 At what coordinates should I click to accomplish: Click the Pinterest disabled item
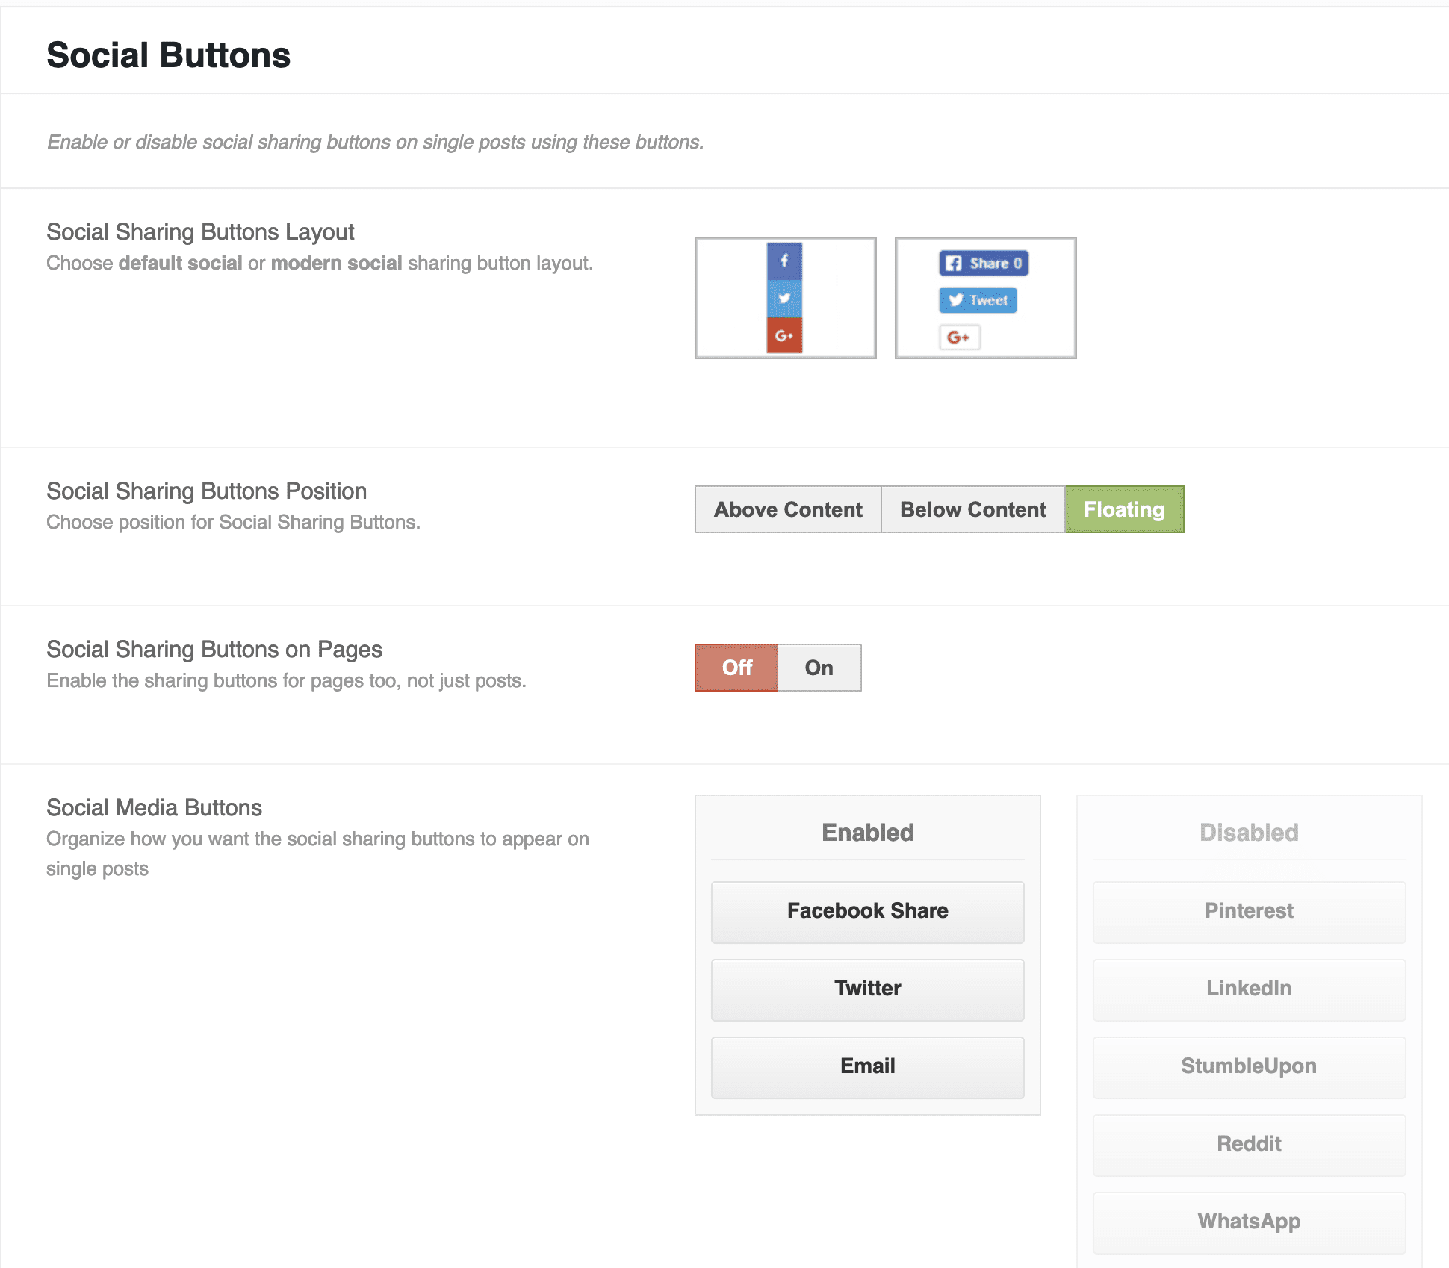coord(1249,911)
